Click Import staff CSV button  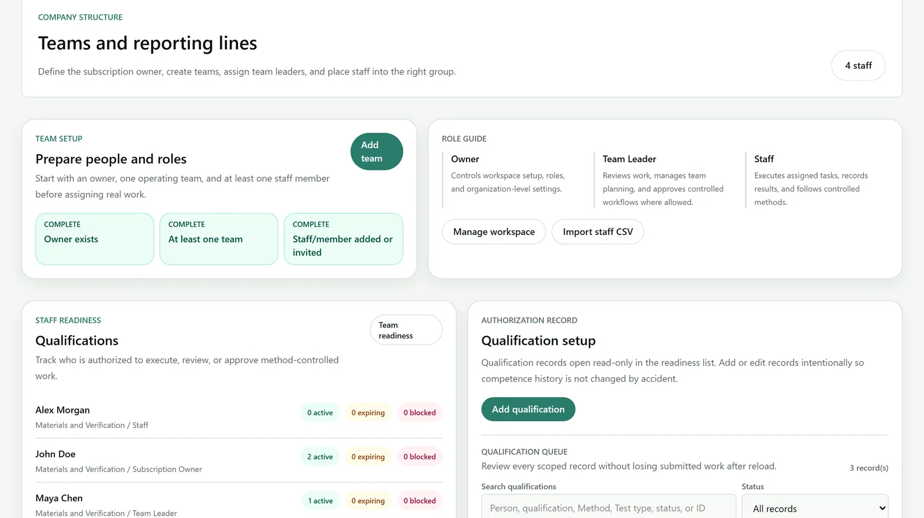pyautogui.click(x=598, y=232)
